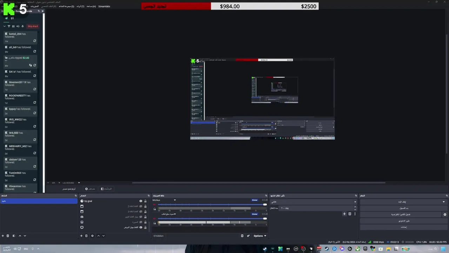
Task: Add a new source with the plus icon
Action: (81, 236)
